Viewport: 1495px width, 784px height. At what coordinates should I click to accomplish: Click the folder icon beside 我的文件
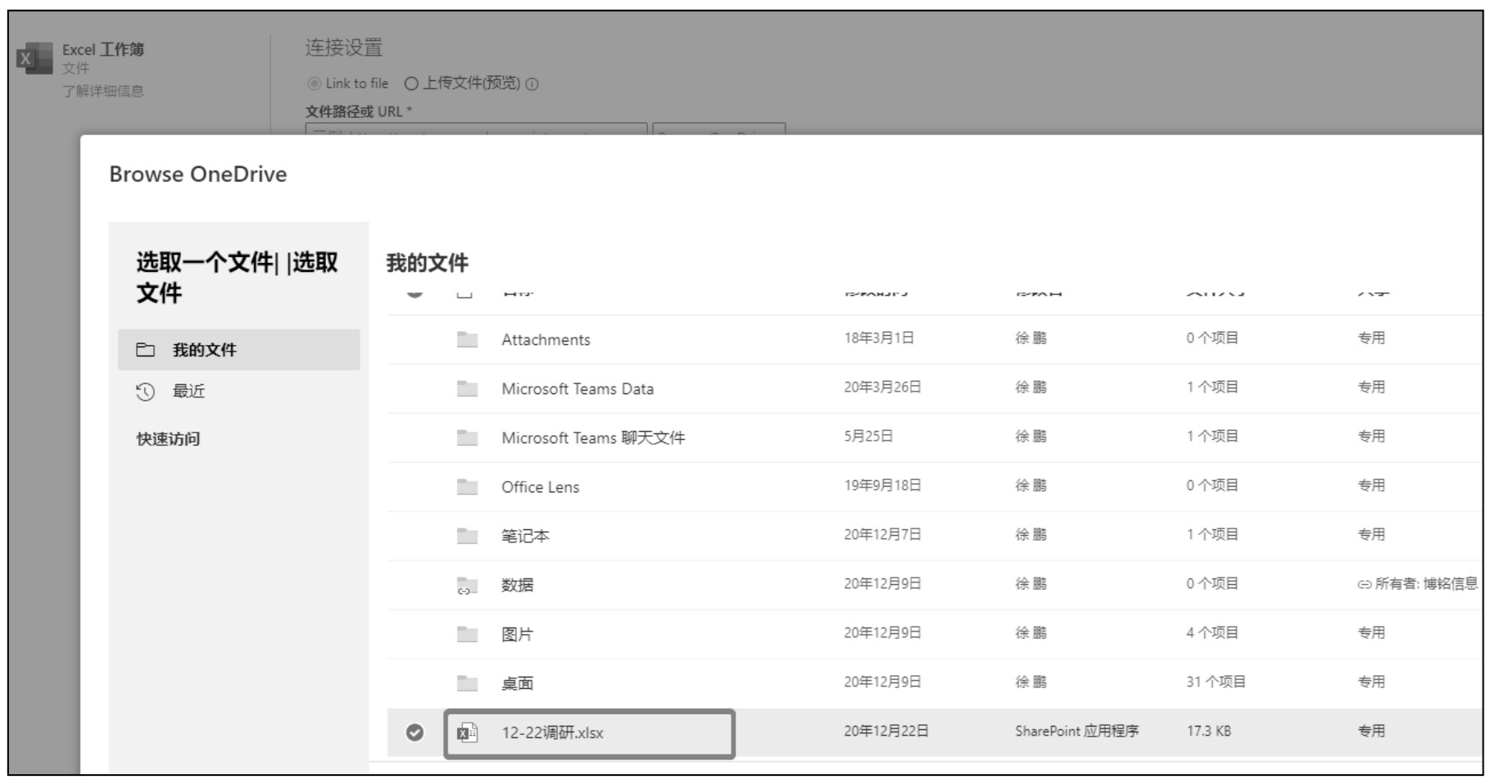(145, 350)
